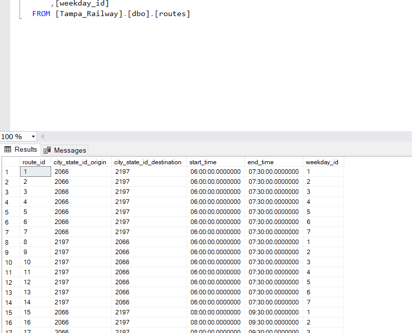Click the Messages tab icon
The height and width of the screenshot is (333, 412).
click(x=47, y=150)
